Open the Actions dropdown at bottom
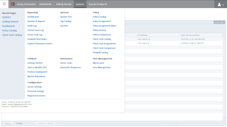The height and width of the screenshot is (127, 227). coord(9,123)
